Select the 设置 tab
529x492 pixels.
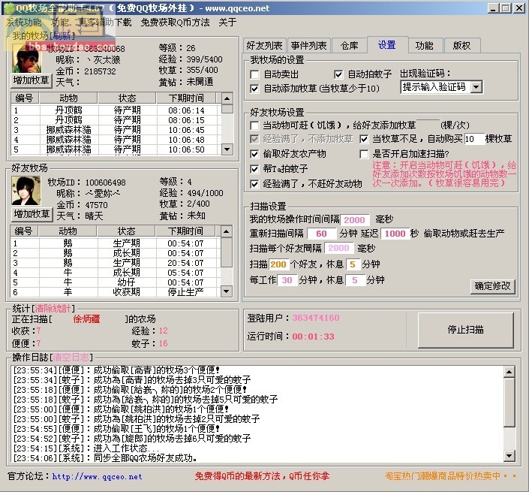387,45
